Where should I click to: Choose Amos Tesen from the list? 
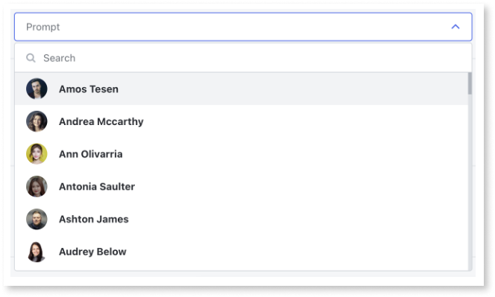tap(89, 89)
